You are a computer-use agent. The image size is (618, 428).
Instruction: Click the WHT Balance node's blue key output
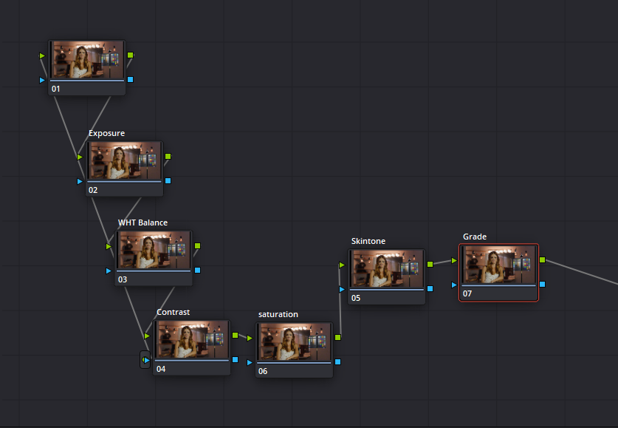click(197, 271)
